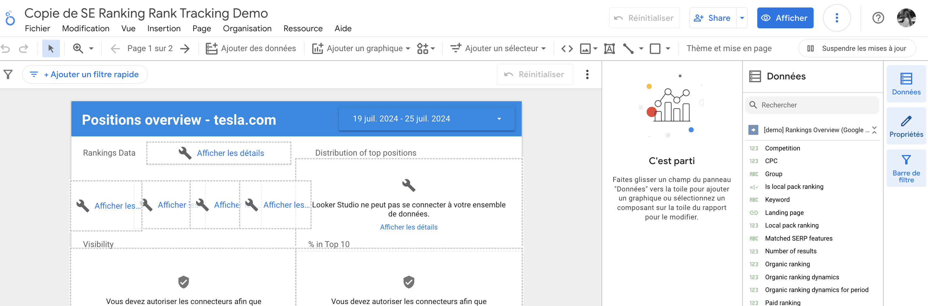Click the filter funnel icon
The height and width of the screenshot is (306, 928).
[8, 75]
